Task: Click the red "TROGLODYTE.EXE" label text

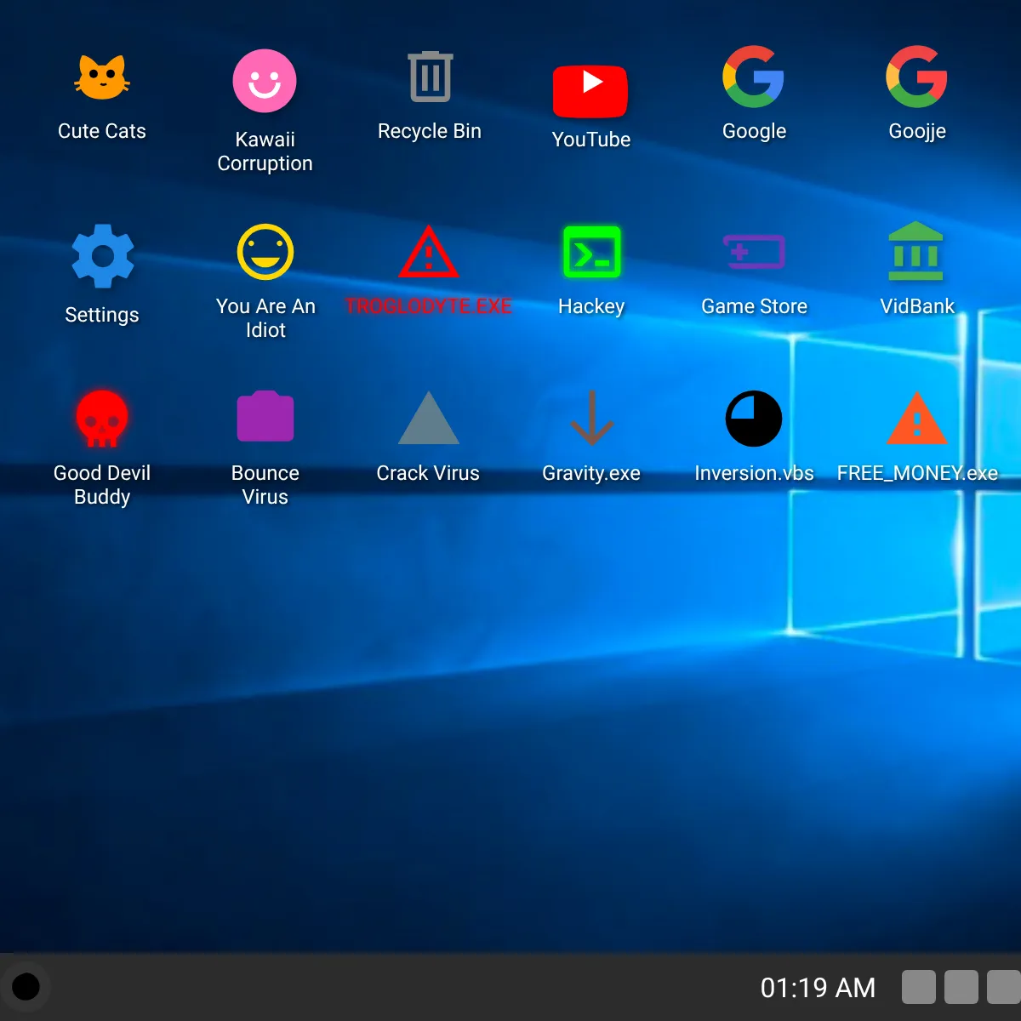Action: [x=429, y=306]
